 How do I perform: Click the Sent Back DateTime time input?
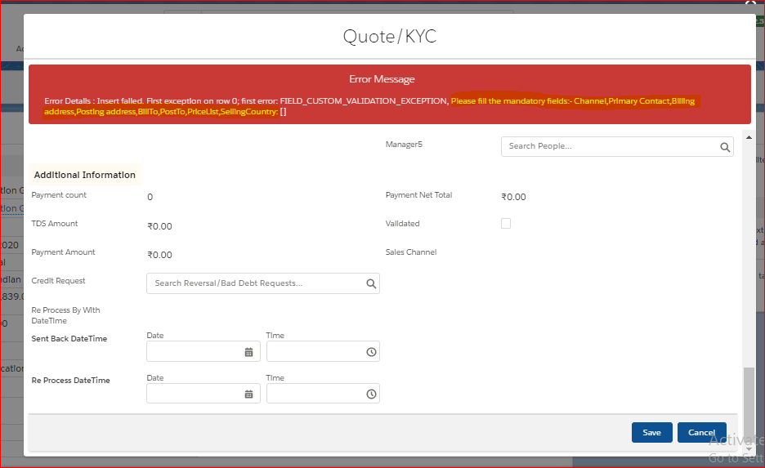click(323, 351)
